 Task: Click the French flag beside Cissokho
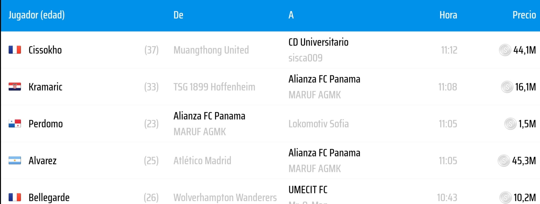(x=15, y=50)
